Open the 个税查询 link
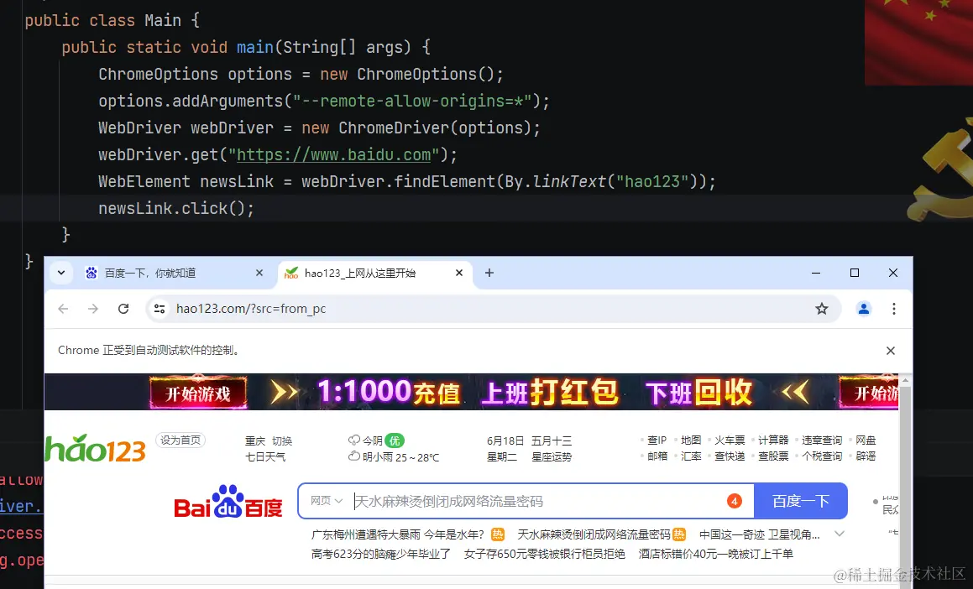 click(x=822, y=456)
